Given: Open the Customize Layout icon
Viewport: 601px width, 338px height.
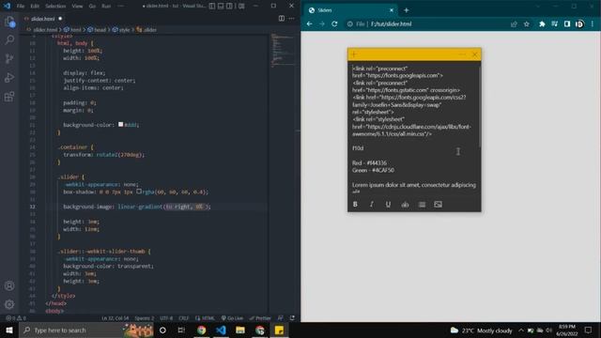Looking at the screenshot, I should pos(241,6).
